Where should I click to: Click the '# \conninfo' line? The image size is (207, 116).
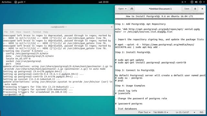pyautogui.click(x=123, y=93)
